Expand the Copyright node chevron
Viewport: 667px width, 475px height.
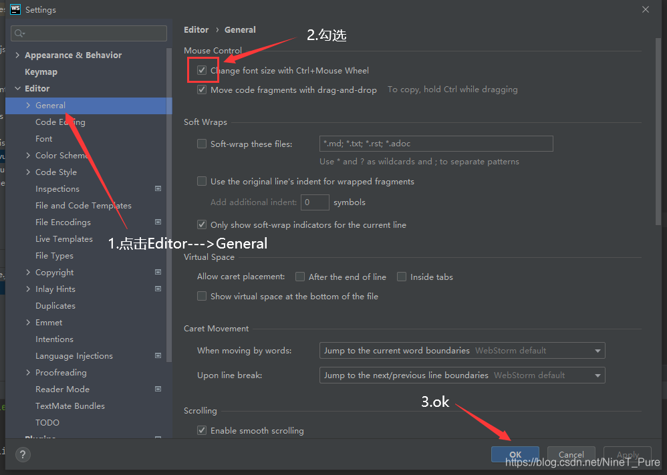point(28,272)
